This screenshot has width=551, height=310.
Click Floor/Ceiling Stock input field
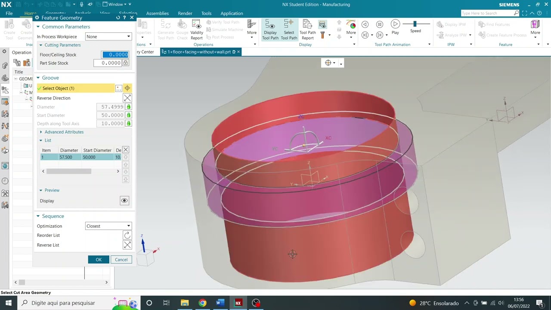pyautogui.click(x=115, y=55)
